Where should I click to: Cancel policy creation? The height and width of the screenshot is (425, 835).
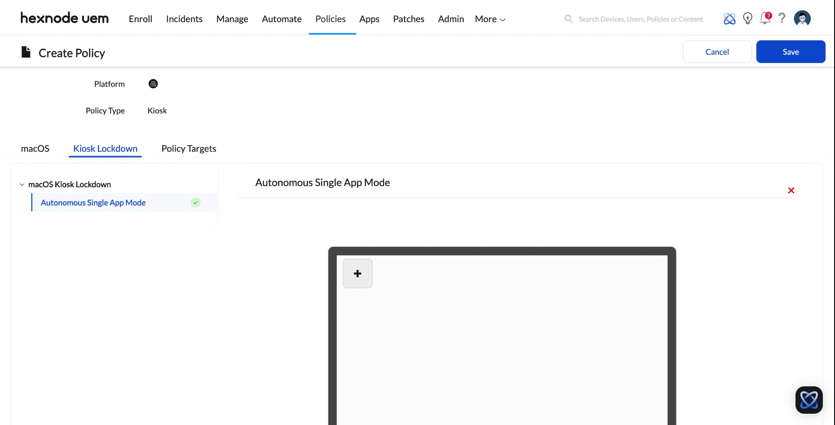717,51
